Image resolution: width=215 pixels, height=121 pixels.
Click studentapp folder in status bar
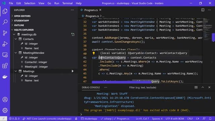[89, 119]
